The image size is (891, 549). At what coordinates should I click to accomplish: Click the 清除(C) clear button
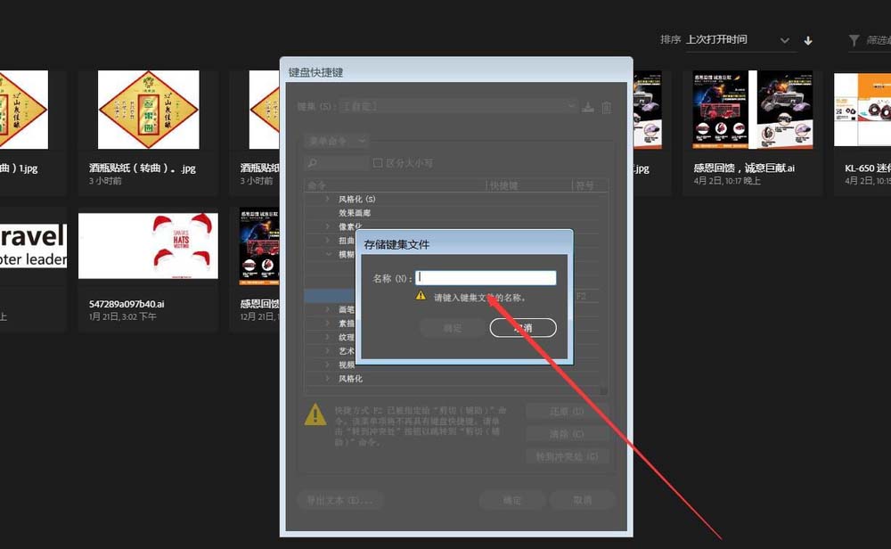tap(567, 434)
